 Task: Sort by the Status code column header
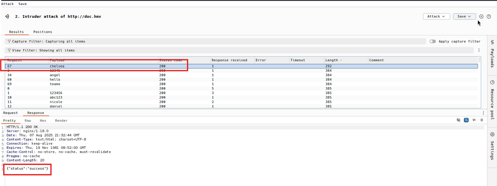[x=184, y=60]
